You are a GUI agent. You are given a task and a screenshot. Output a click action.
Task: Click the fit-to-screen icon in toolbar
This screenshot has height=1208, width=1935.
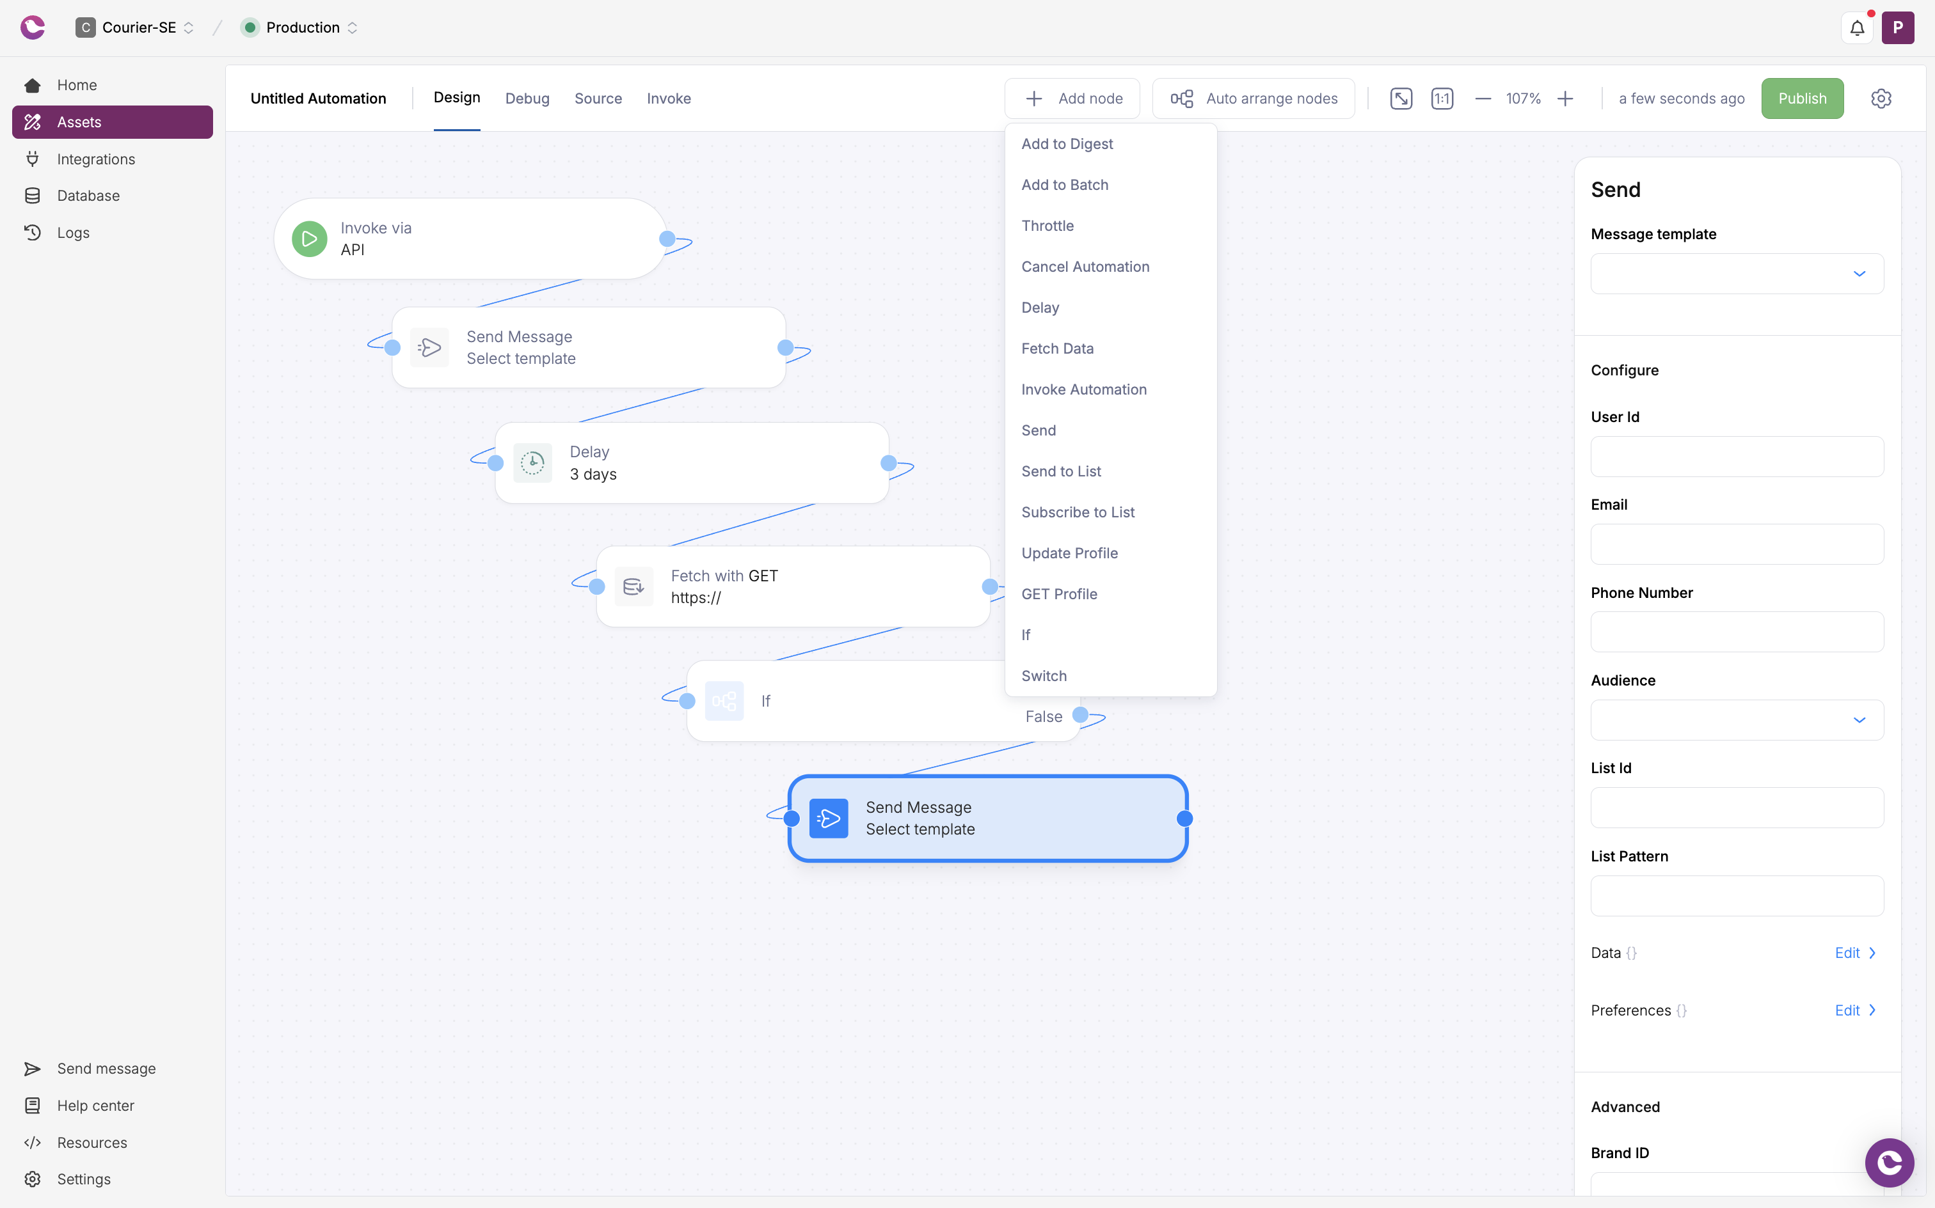coord(1400,98)
